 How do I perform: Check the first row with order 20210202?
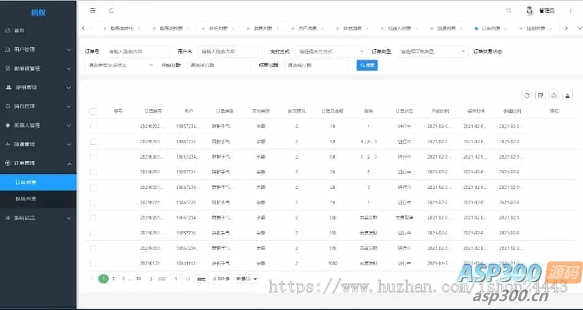(x=93, y=126)
